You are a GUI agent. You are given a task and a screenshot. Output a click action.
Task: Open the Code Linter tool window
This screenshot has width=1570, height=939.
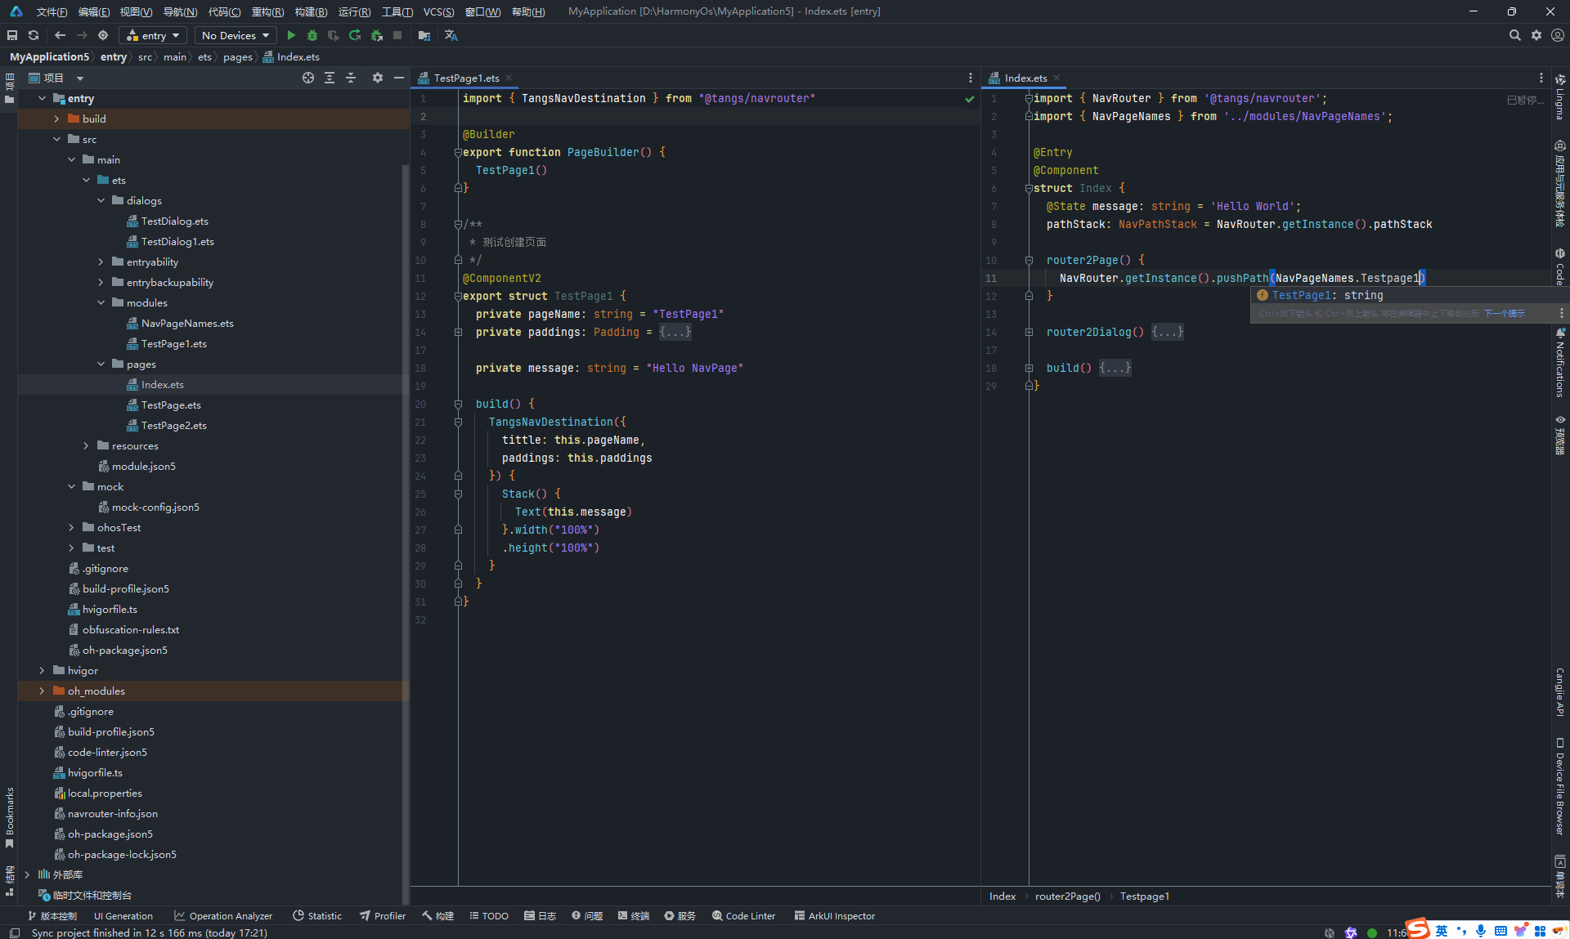click(x=743, y=916)
